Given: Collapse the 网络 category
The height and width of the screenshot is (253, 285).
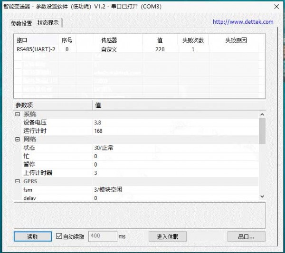Looking at the screenshot, I should point(18,140).
